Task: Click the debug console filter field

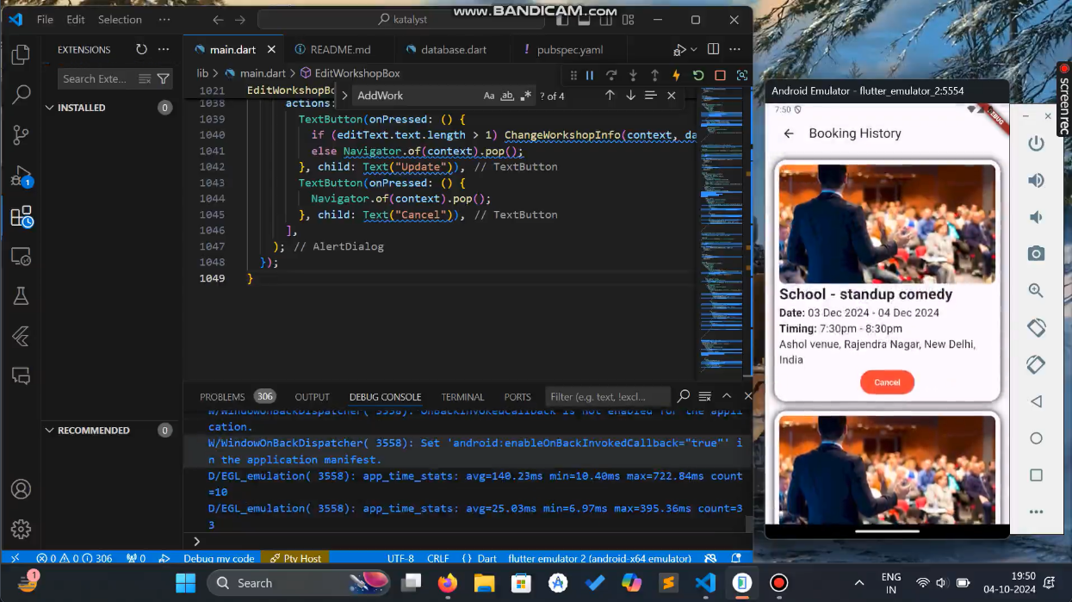Action: pos(608,397)
